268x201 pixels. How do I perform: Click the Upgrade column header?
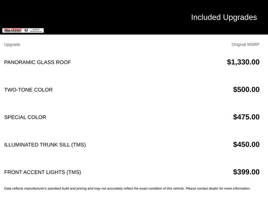pyautogui.click(x=12, y=44)
